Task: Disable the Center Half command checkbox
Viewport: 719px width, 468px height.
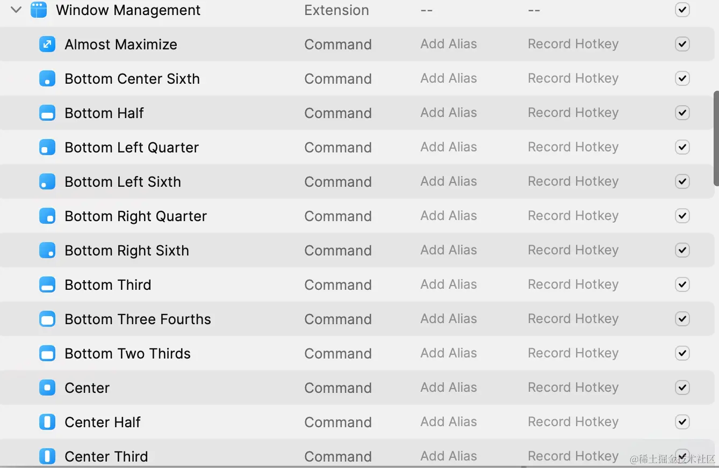Action: (682, 422)
